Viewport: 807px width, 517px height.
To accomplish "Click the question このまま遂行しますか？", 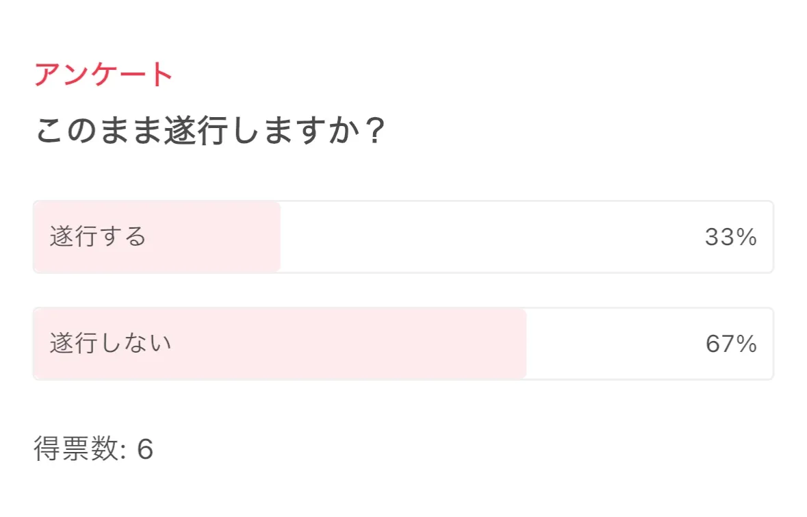I will click(x=209, y=131).
